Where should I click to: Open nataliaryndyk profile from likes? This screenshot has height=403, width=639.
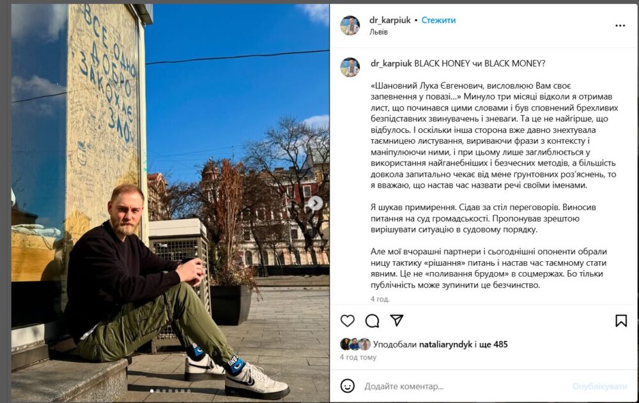pyautogui.click(x=445, y=344)
